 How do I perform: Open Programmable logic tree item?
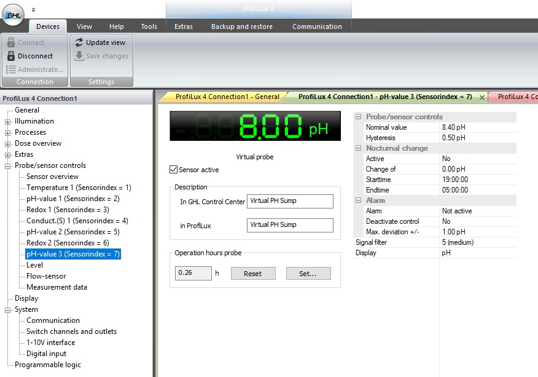(48, 364)
